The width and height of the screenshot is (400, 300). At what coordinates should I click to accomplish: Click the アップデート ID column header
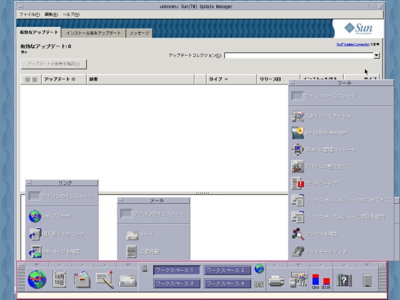pos(64,79)
